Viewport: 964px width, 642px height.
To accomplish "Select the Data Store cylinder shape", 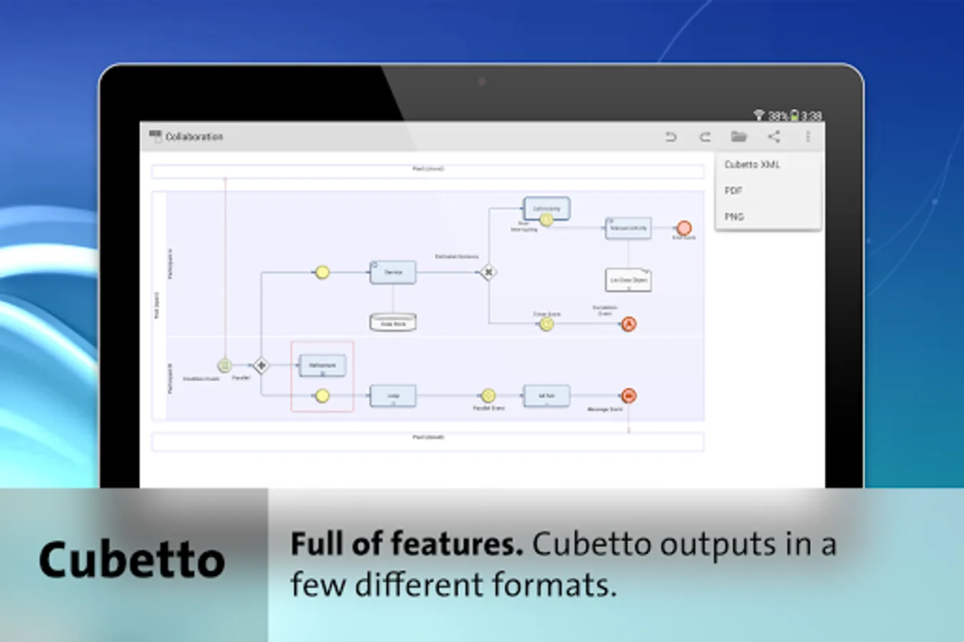I will (393, 322).
